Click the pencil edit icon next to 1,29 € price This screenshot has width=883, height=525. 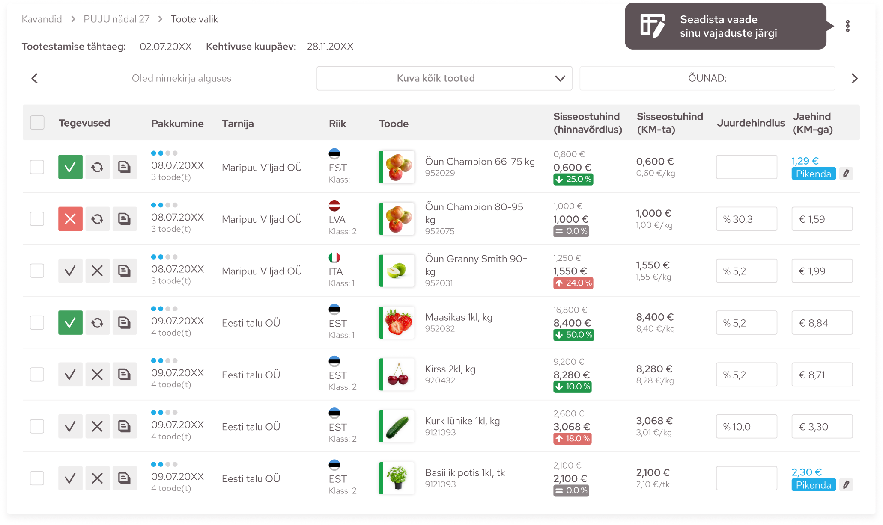(x=846, y=174)
